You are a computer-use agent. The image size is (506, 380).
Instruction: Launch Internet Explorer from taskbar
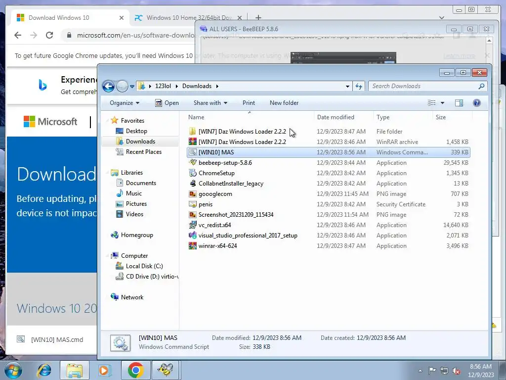pyautogui.click(x=44, y=370)
